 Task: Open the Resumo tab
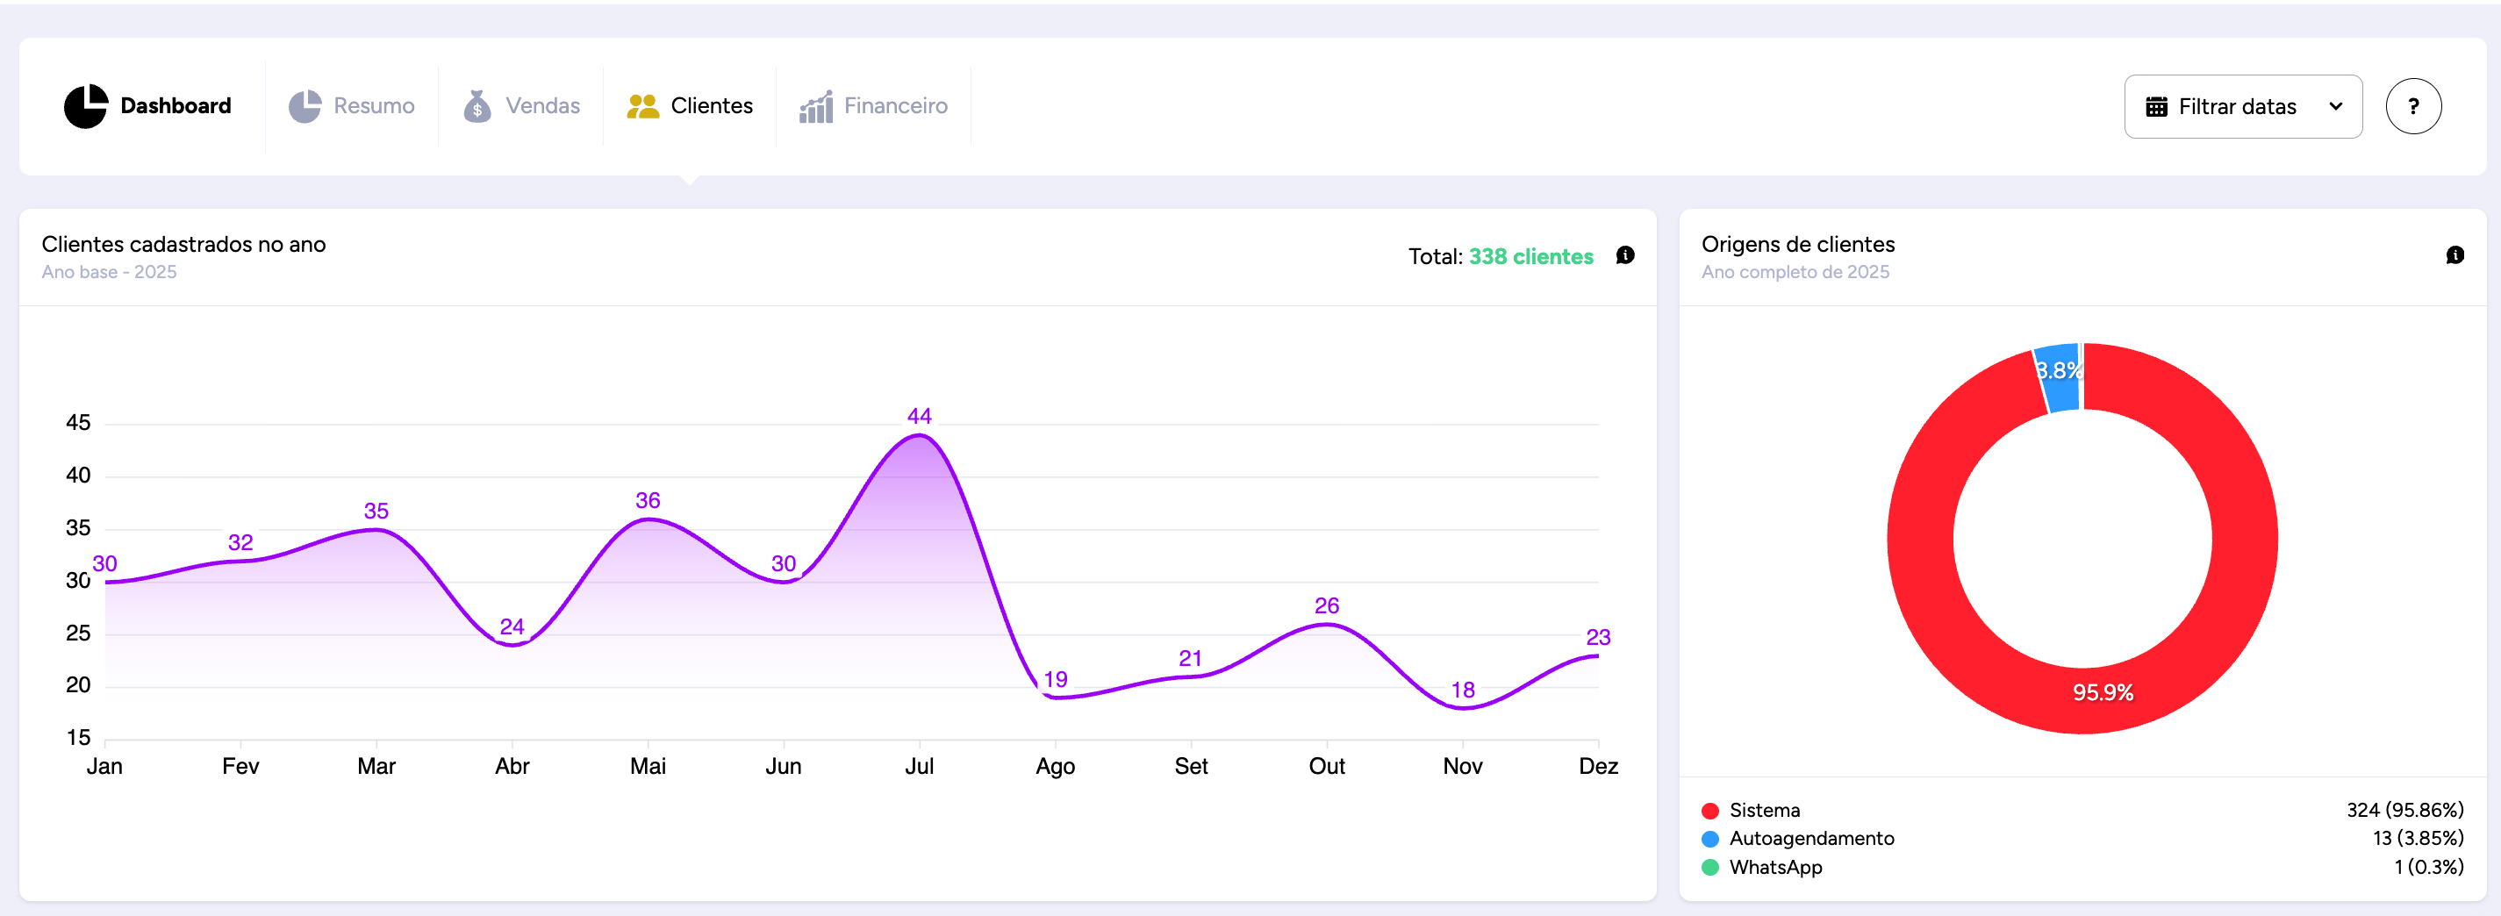[373, 106]
